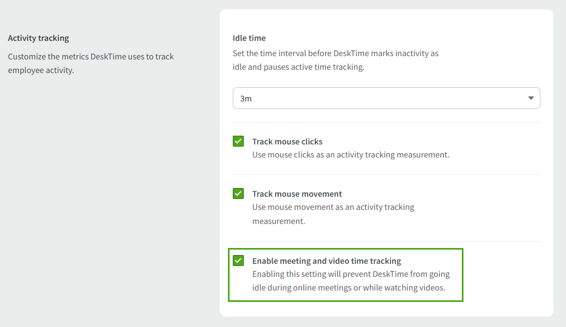The width and height of the screenshot is (566, 327).
Task: Click the dropdown chevron arrow on the idle time field
Action: [530, 98]
